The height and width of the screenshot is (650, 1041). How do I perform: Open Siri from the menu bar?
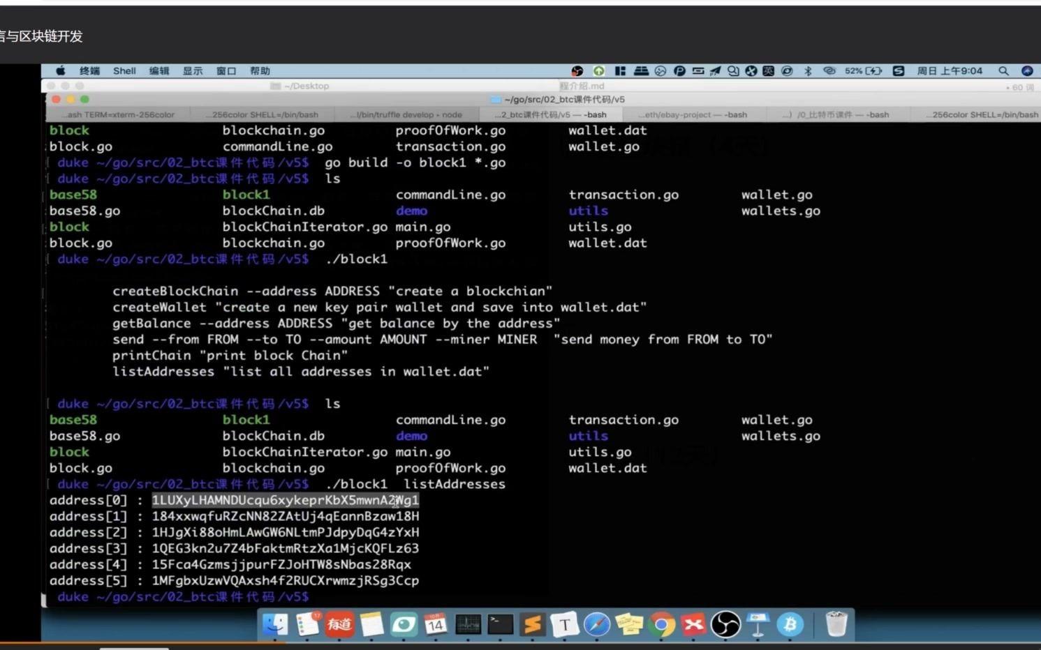pos(1027,70)
